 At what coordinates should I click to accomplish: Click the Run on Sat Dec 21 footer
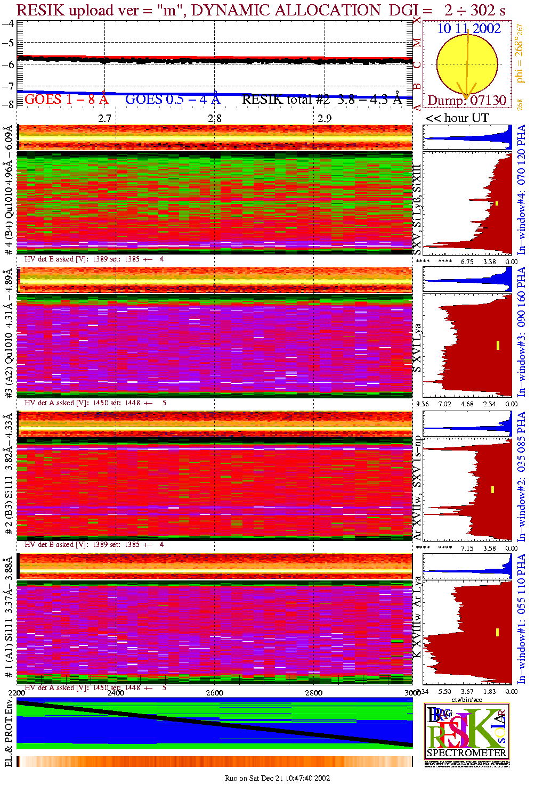click(277, 778)
